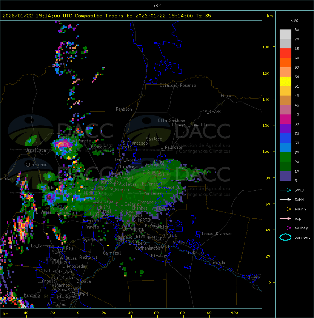Click the L_Asuncion map label

(x=172, y=147)
